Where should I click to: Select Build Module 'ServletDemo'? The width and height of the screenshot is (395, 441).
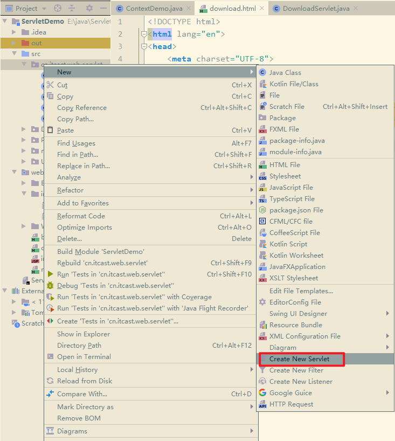click(x=151, y=251)
